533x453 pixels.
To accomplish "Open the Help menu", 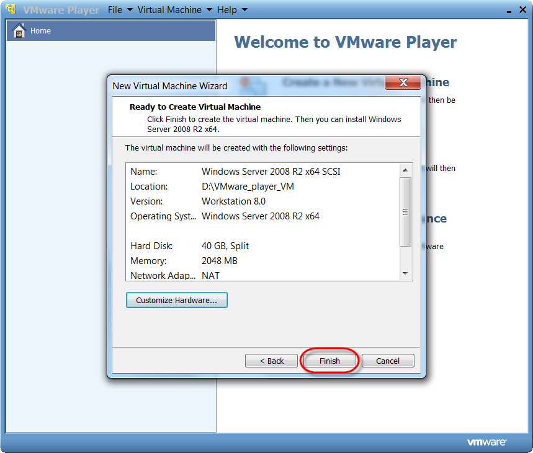I will pyautogui.click(x=227, y=10).
